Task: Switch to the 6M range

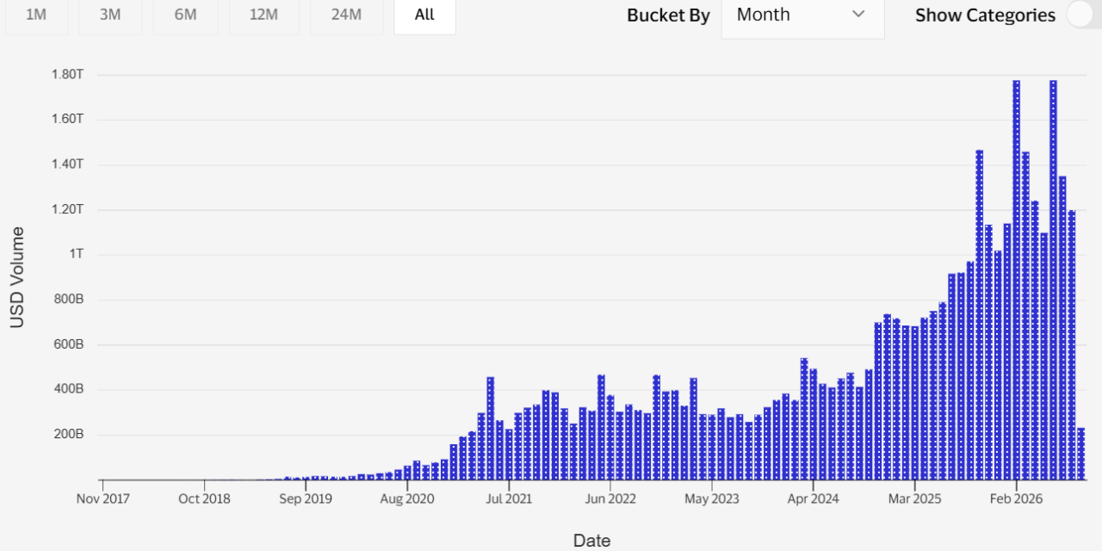Action: click(185, 15)
